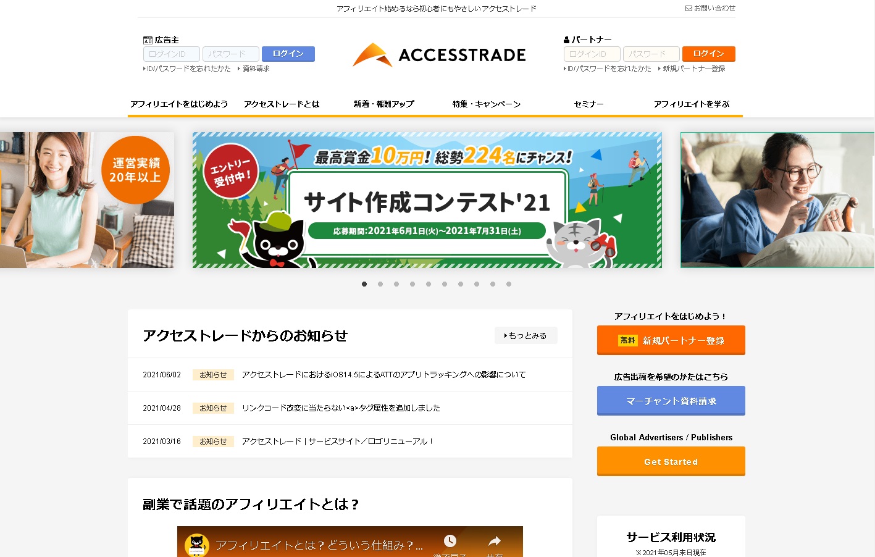Click the video channel avatar icon

point(196,545)
